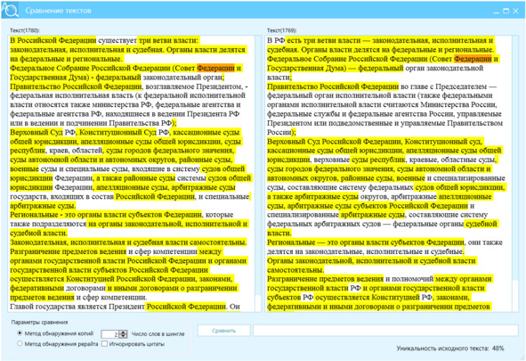The image size is (526, 361).
Task: Focus the Число слов в шингле number field
Action: pyautogui.click(x=110, y=334)
